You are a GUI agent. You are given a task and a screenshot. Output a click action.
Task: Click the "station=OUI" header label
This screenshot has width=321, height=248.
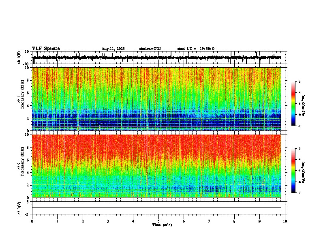(x=150, y=49)
